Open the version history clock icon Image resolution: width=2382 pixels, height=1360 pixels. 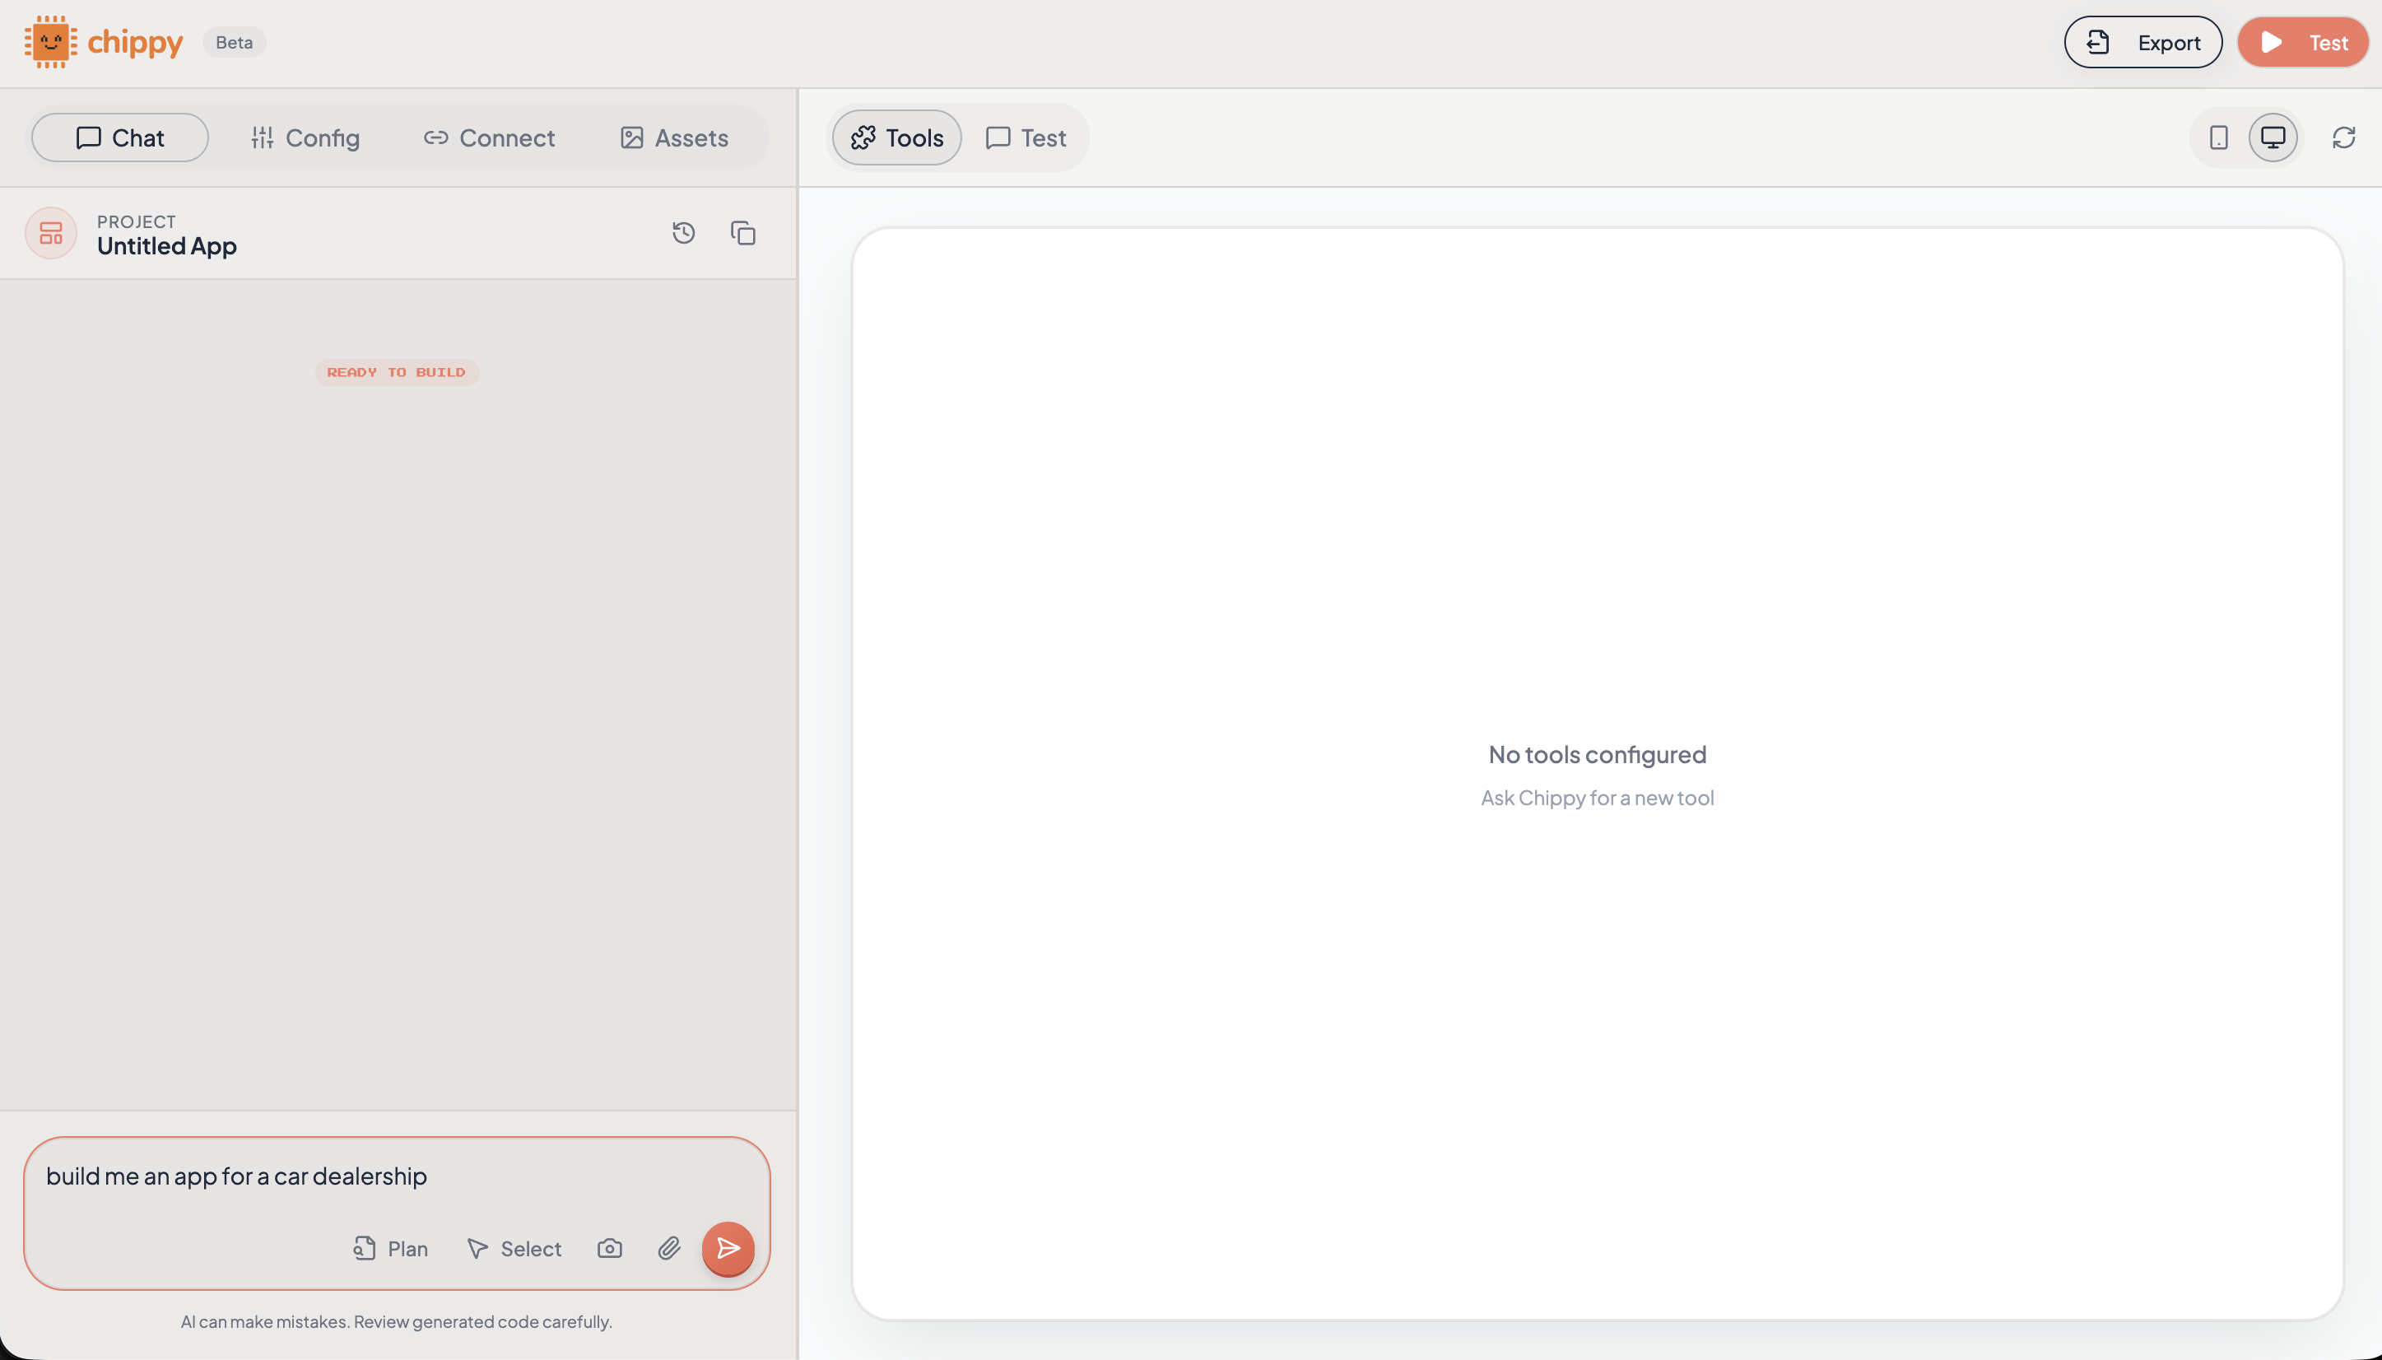(683, 233)
